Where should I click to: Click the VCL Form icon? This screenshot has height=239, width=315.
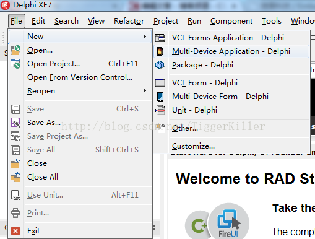coord(160,83)
